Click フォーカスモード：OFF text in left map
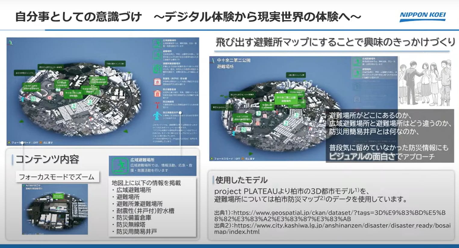Image resolution: width=459 pixels, height=248 pixels. coord(25,142)
